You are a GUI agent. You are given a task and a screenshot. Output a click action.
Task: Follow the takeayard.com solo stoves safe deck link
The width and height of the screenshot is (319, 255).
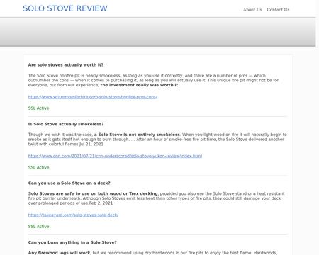73,215
